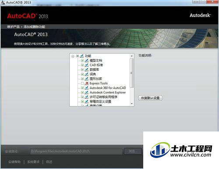Click the install-status icon next to 模型文档
Viewport: 219px width, 169px height.
[87, 60]
